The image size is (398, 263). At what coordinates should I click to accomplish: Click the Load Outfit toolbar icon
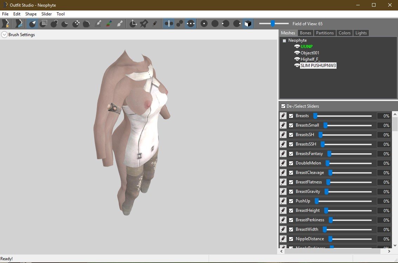pyautogui.click(x=18, y=23)
